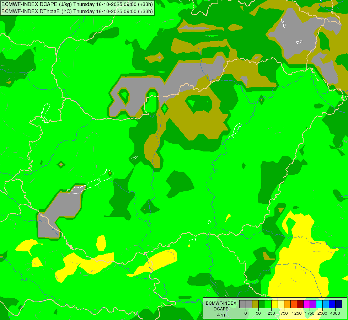Click the legend tick label 50

[x=258, y=313]
